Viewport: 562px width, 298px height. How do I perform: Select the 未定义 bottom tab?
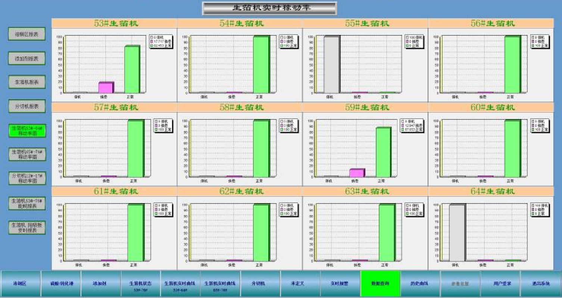click(300, 283)
